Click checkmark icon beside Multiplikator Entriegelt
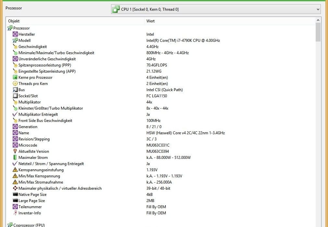 [x=15, y=114]
